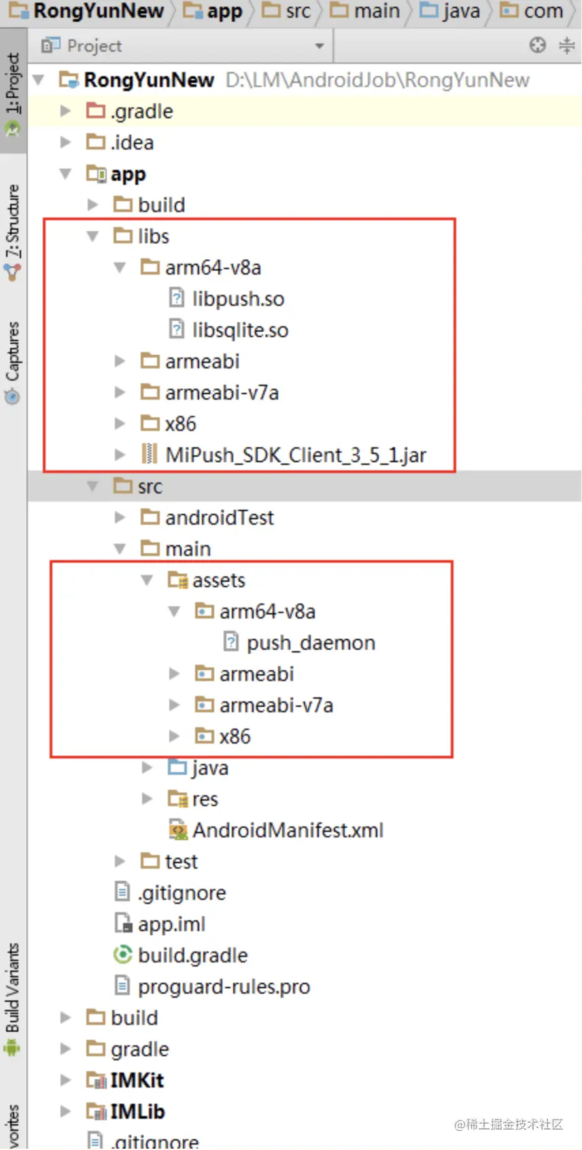Screen dimensions: 582x1150
Task: Click x86 folder icon under assets
Action: (205, 736)
